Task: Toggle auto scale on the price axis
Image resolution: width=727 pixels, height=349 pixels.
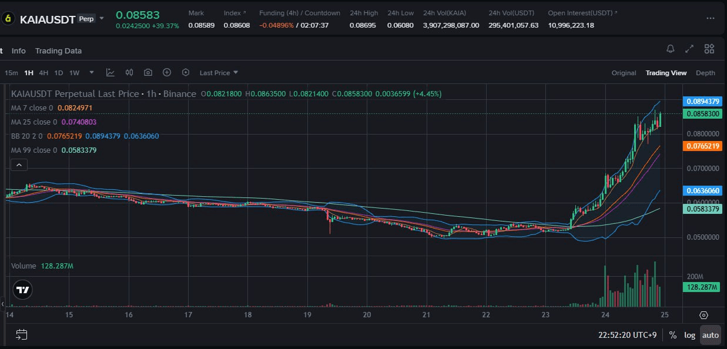Action: 710,335
